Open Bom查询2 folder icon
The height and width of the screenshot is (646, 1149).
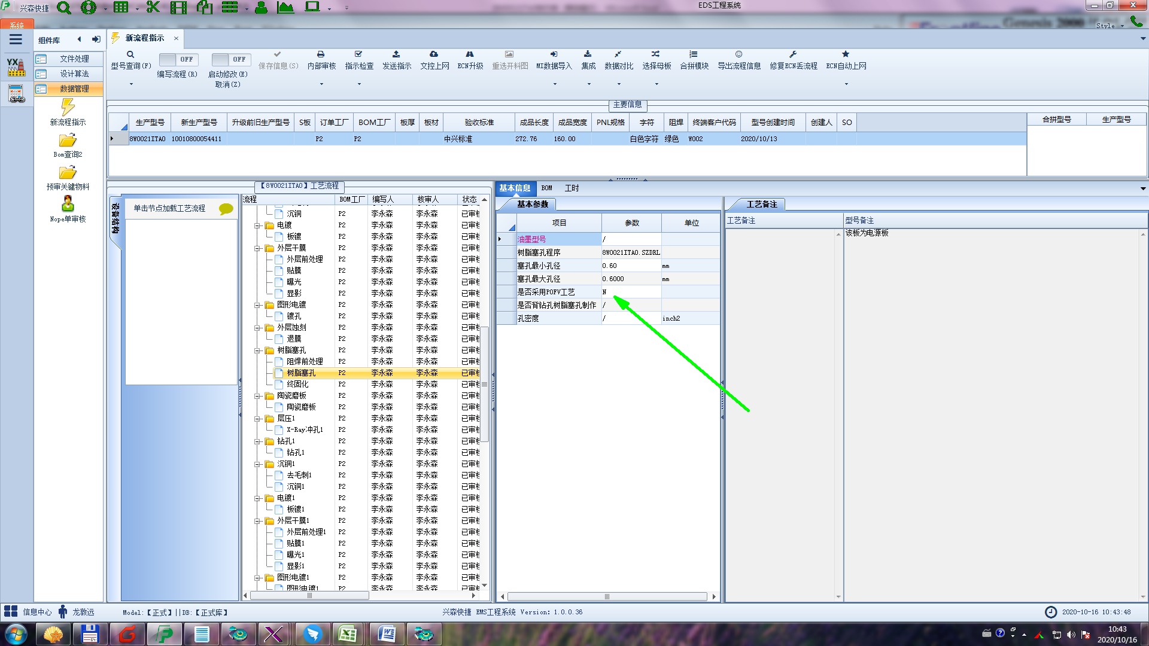68,141
